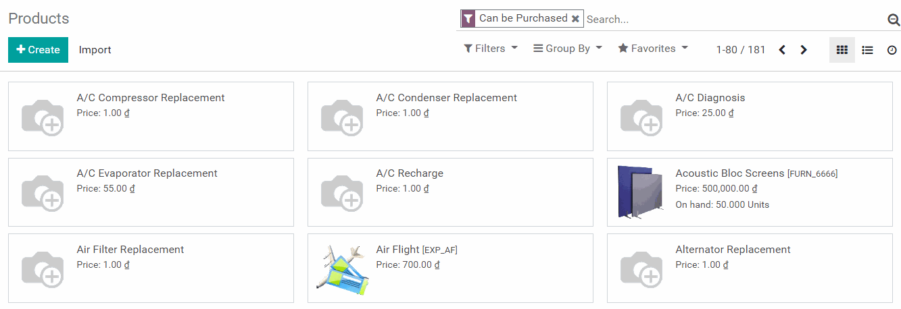Click A/C Compressor Replacement image placeholder
Screen dimensions: 901x309
pos(42,117)
